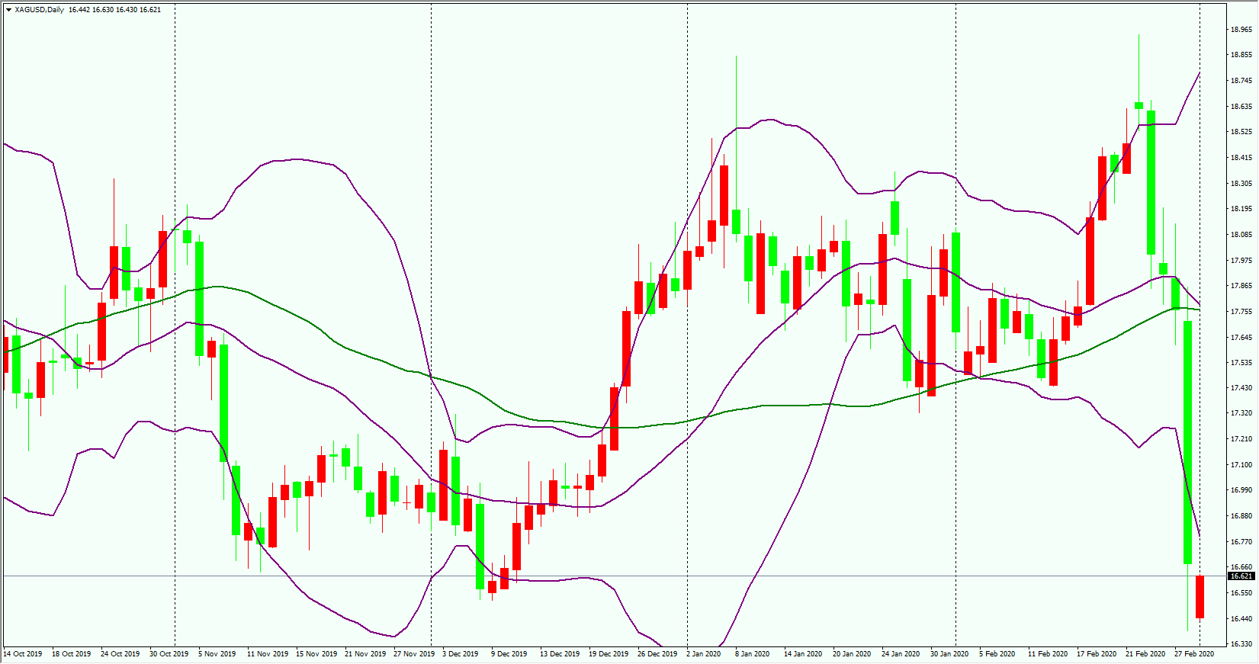Viewport: 1259px width, 664px height.
Task: Click the 17.865 price axis label
Action: click(x=1241, y=286)
